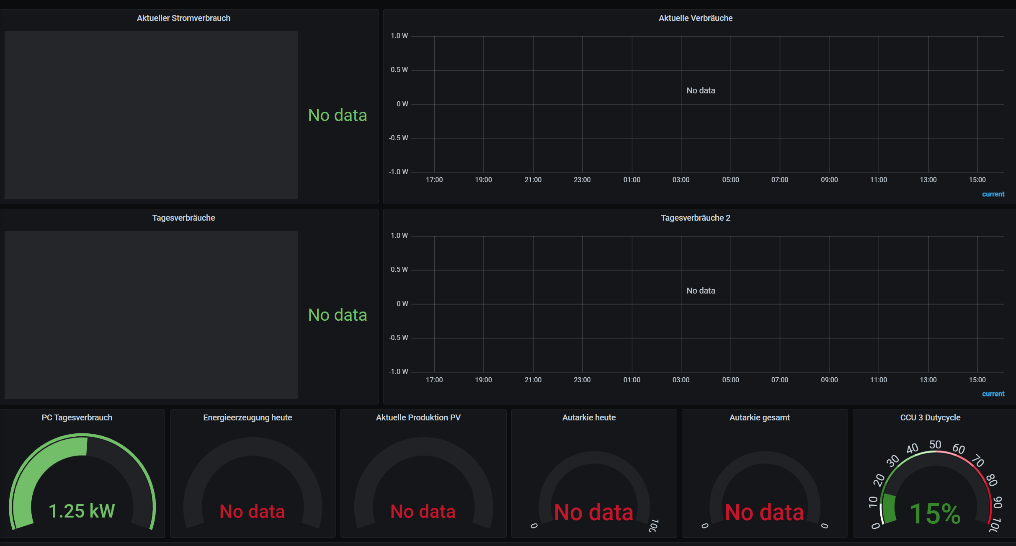This screenshot has width=1016, height=546.
Task: Click red No data in Autarkie heute gauge
Action: coord(593,512)
